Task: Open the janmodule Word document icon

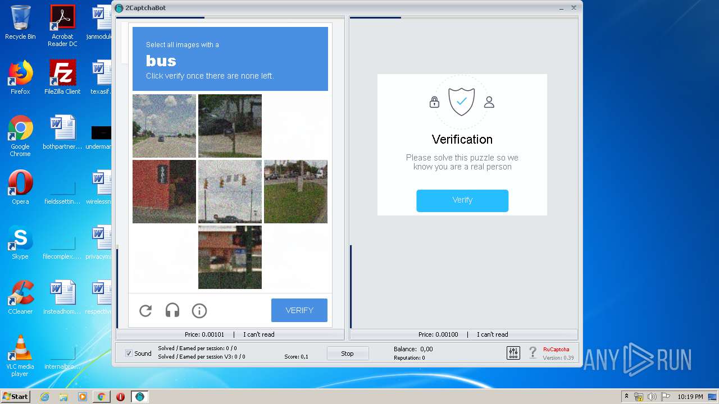Action: tap(101, 22)
